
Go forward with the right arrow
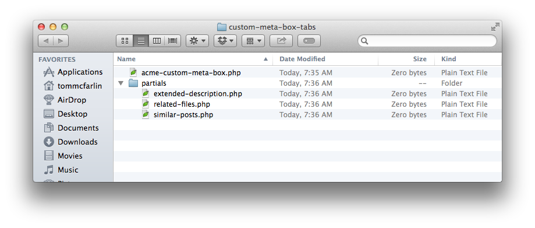point(61,41)
